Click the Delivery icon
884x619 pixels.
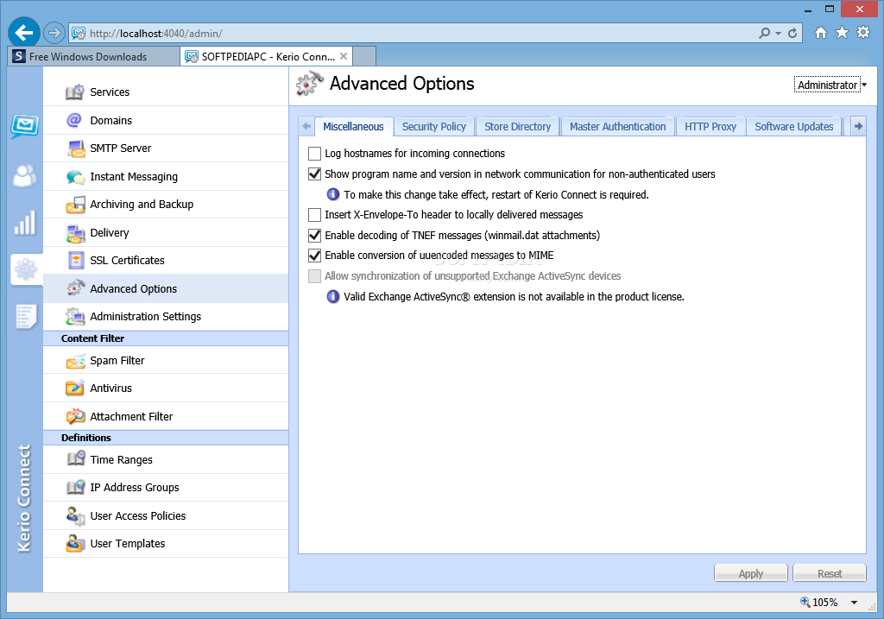click(75, 232)
